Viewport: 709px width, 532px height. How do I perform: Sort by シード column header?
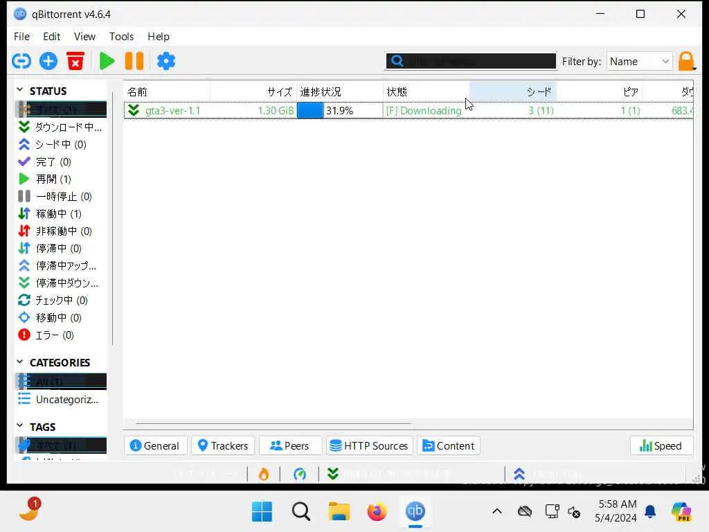[513, 92]
